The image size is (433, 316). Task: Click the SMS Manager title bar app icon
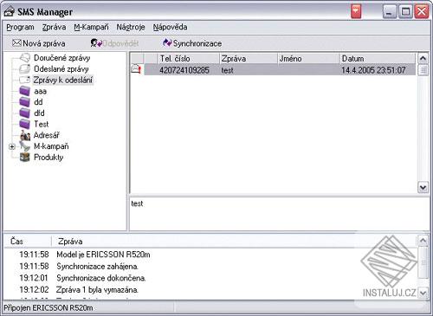pyautogui.click(x=9, y=11)
